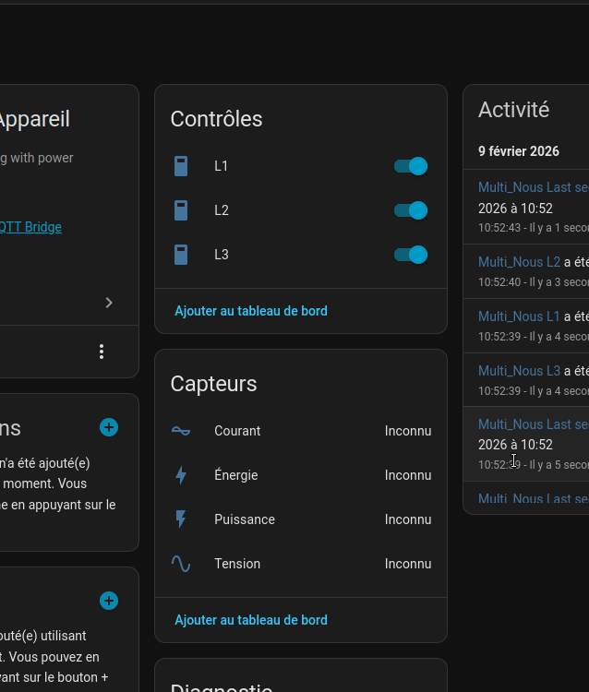Image resolution: width=589 pixels, height=692 pixels.
Task: Disable the L3 toggle switch
Action: click(x=411, y=255)
